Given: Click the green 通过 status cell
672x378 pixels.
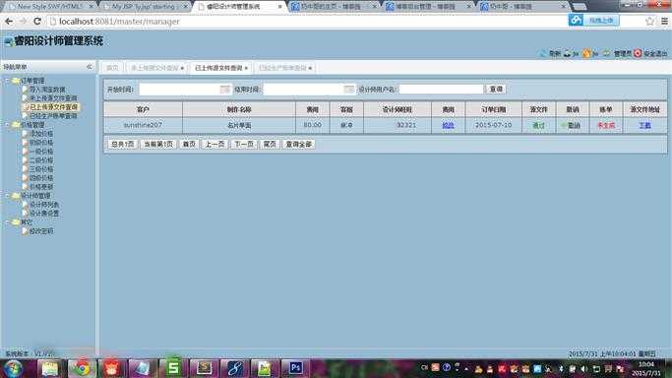Looking at the screenshot, I should pyautogui.click(x=538, y=125).
